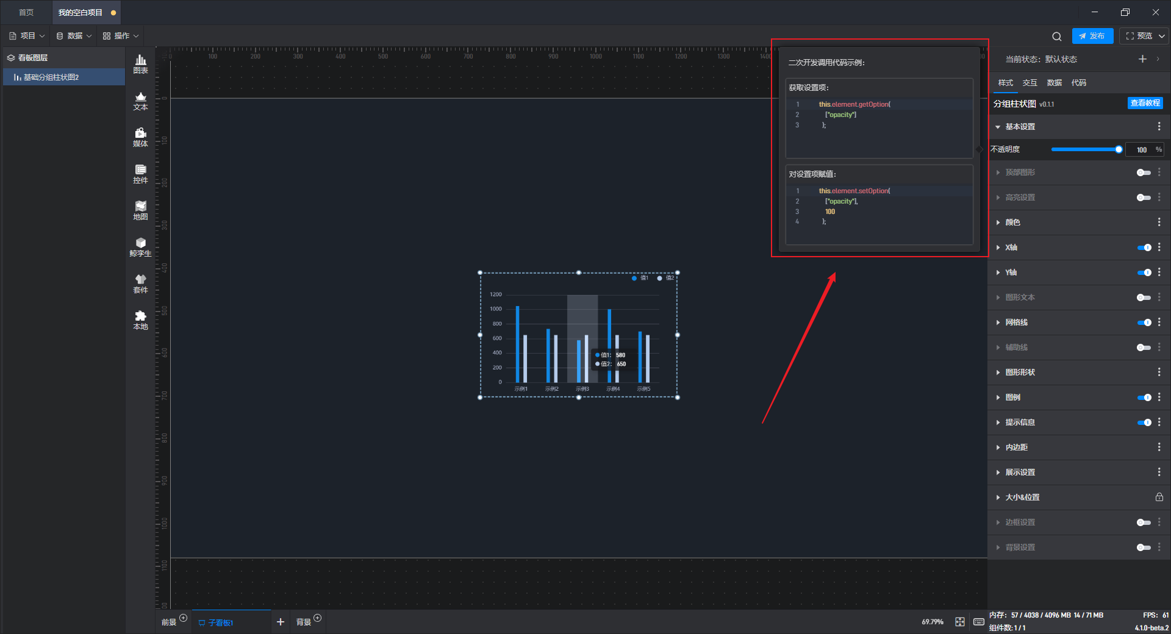Open 基本设置 more options dots
The height and width of the screenshot is (634, 1171).
point(1159,126)
